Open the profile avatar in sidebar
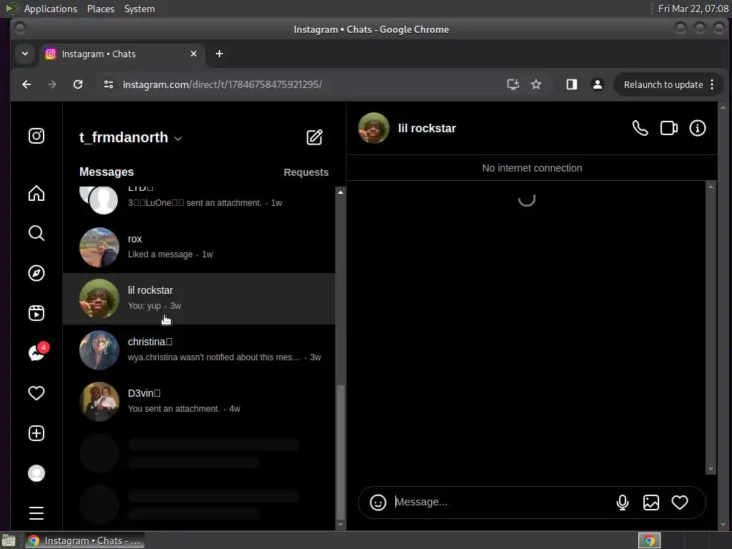Screen dimensions: 732x549 (x=36, y=473)
